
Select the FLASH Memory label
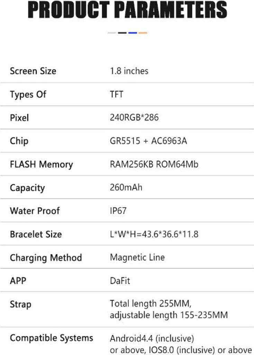41,164
